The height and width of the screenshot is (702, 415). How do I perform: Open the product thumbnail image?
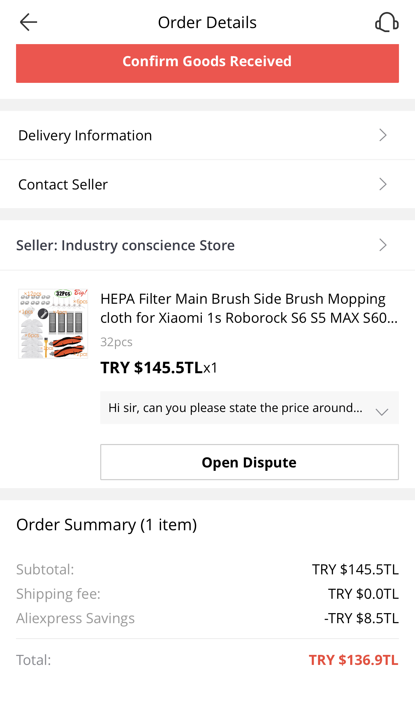(53, 324)
